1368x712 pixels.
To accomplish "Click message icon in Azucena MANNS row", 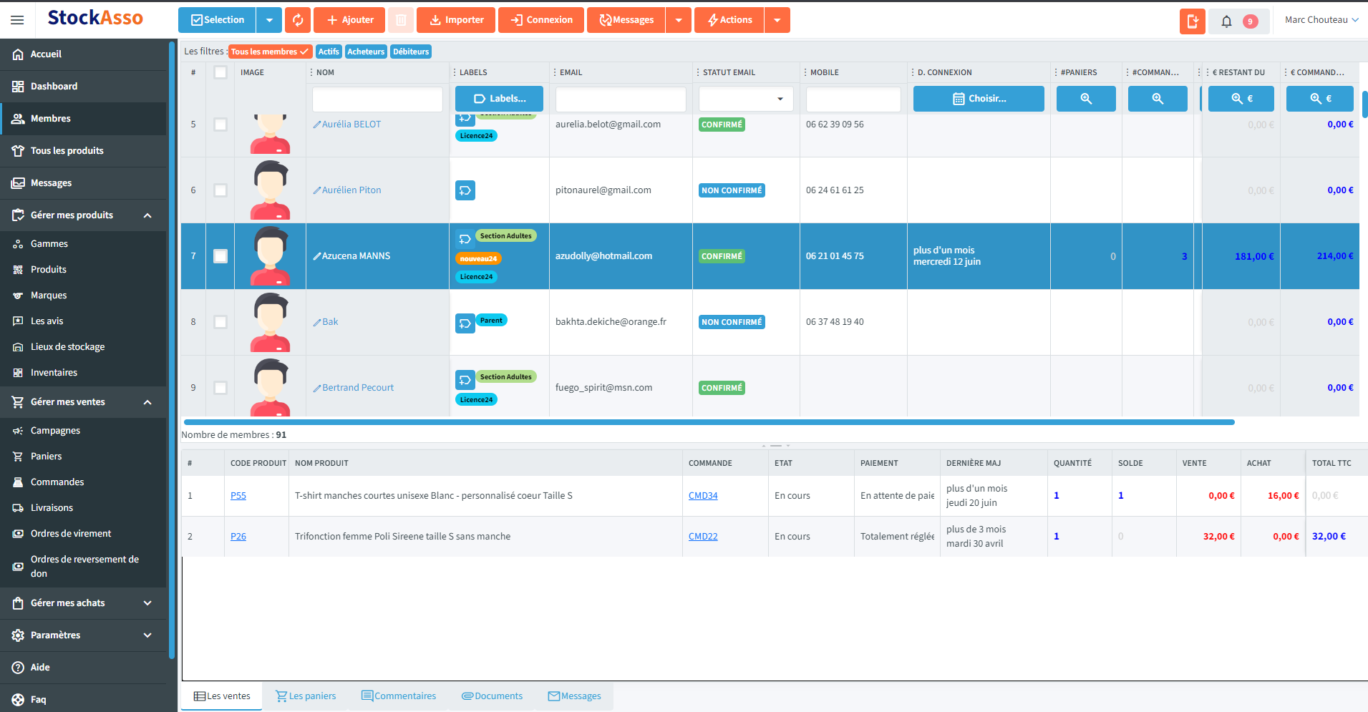I will [x=465, y=239].
